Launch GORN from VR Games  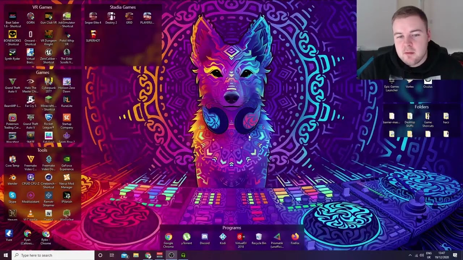pyautogui.click(x=30, y=17)
